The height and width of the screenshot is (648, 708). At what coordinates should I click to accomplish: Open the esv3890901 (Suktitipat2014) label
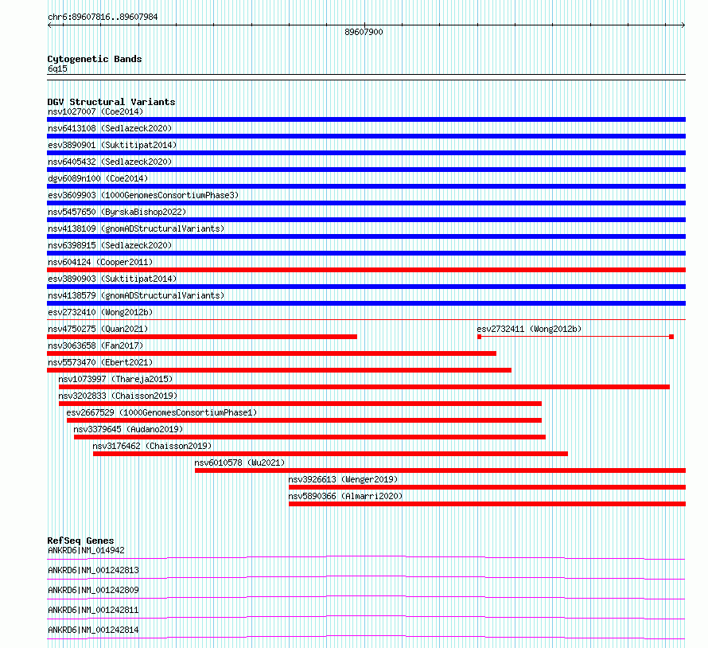point(112,145)
